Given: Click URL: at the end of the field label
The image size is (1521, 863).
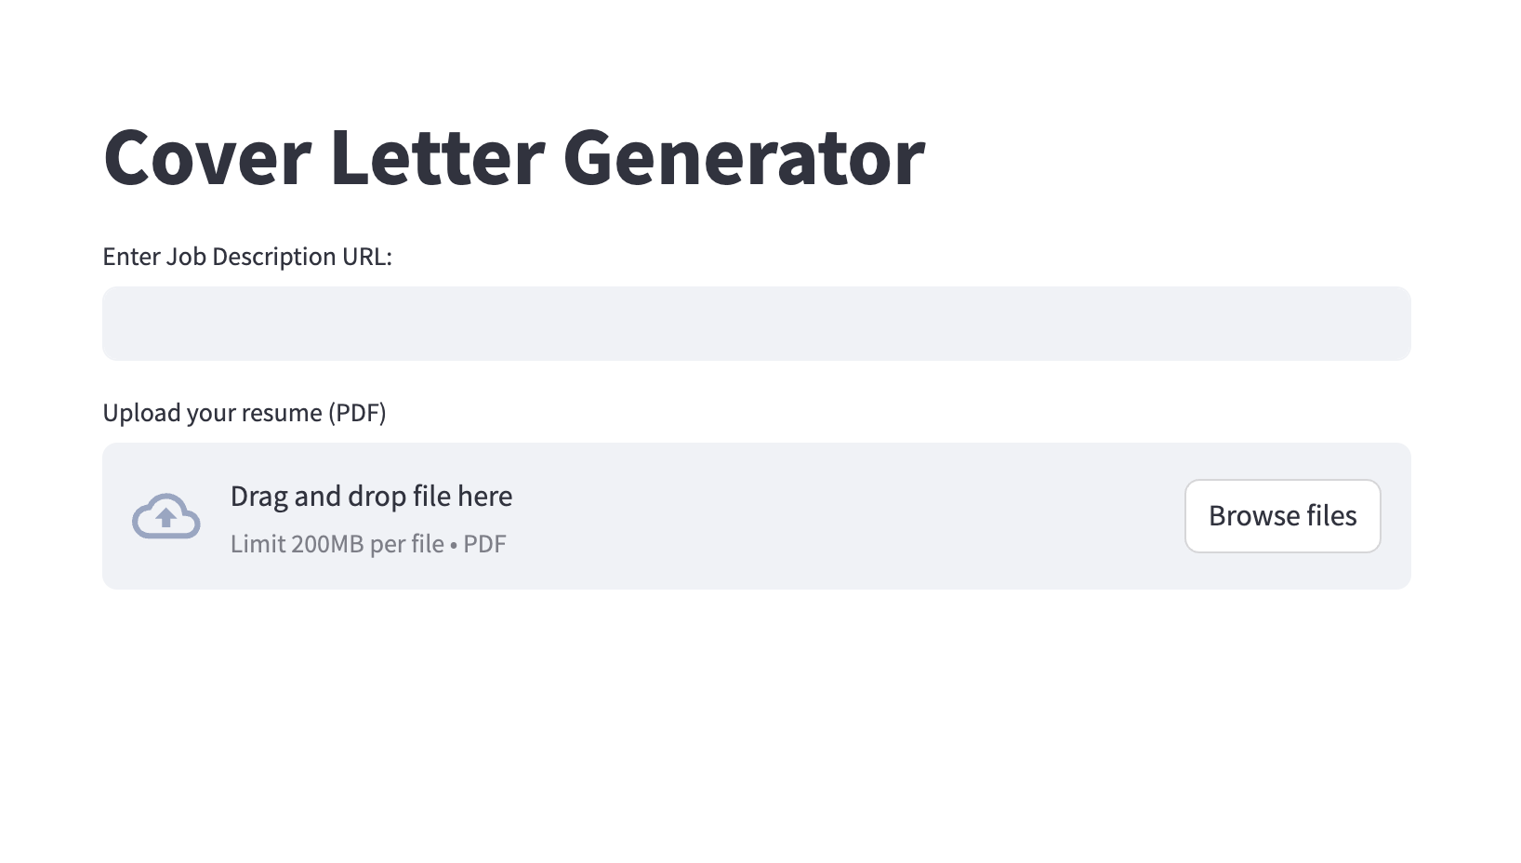Looking at the screenshot, I should point(367,257).
